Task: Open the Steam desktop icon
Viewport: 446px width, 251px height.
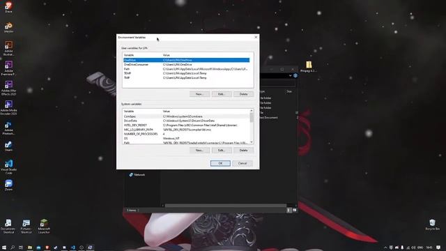Action: point(8,146)
